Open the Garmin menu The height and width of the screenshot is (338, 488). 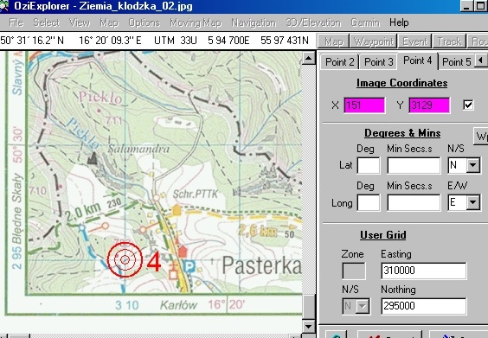[365, 22]
